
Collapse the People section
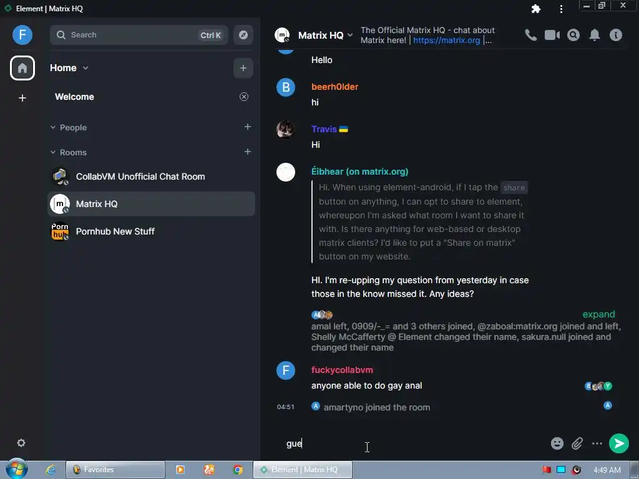tap(53, 127)
